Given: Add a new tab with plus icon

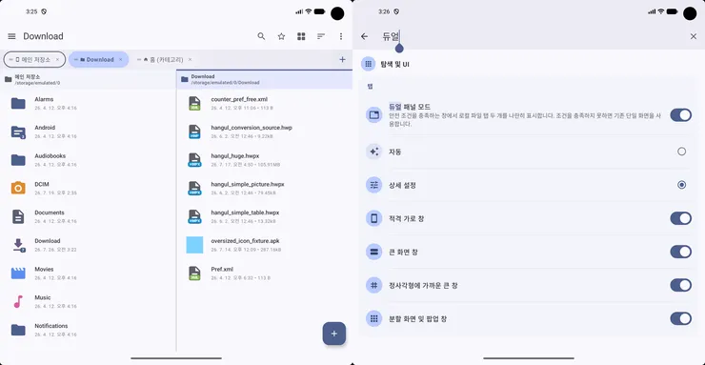Looking at the screenshot, I should (342, 59).
